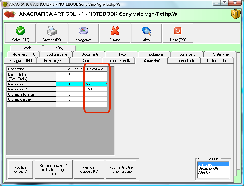The height and width of the screenshot is (186, 244).
Task: Click the strawberry logo in header
Action: point(10,14)
